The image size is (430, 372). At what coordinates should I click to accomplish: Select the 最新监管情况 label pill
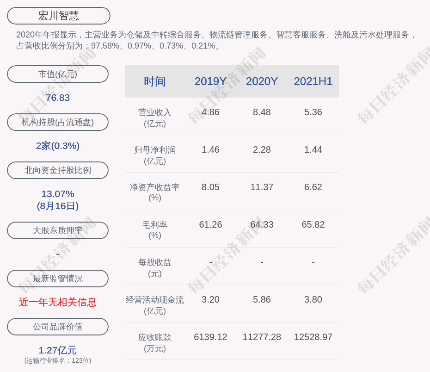pyautogui.click(x=58, y=279)
